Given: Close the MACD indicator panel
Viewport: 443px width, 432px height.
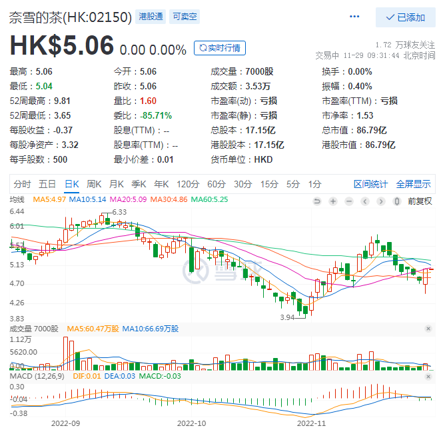Looking at the screenshot, I should (x=428, y=376).
